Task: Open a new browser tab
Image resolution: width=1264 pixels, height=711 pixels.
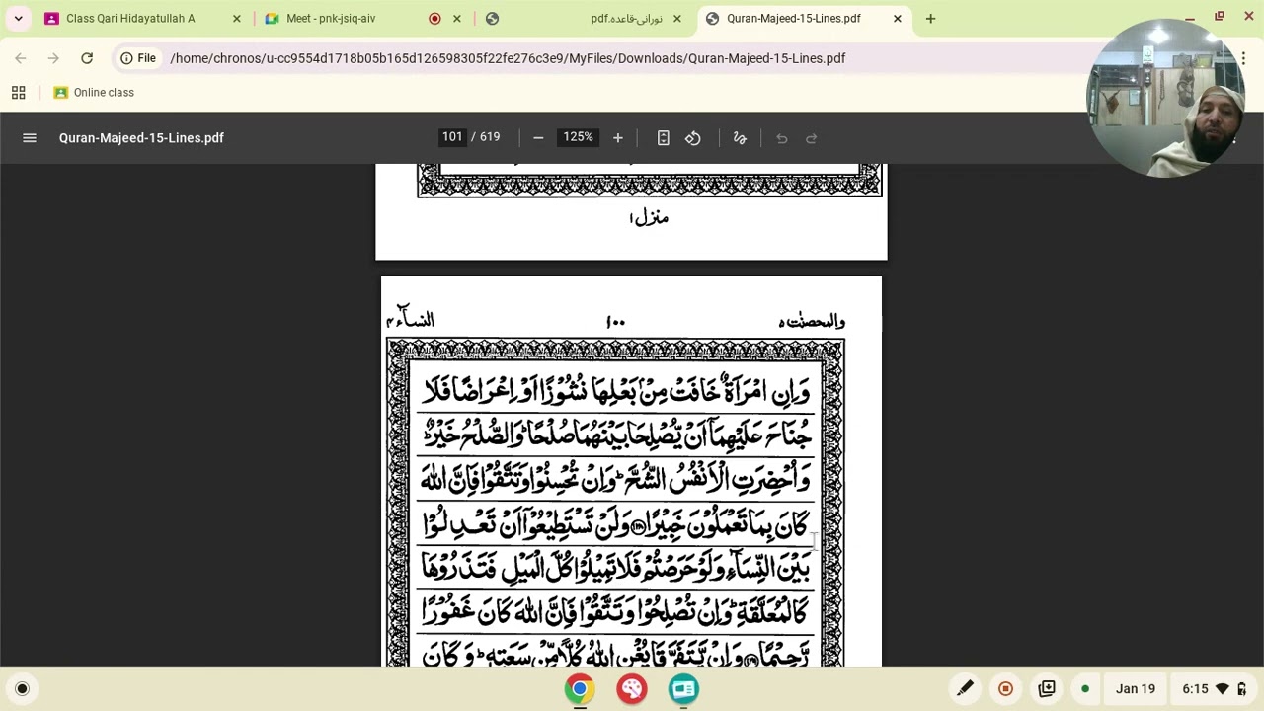Action: tap(930, 18)
